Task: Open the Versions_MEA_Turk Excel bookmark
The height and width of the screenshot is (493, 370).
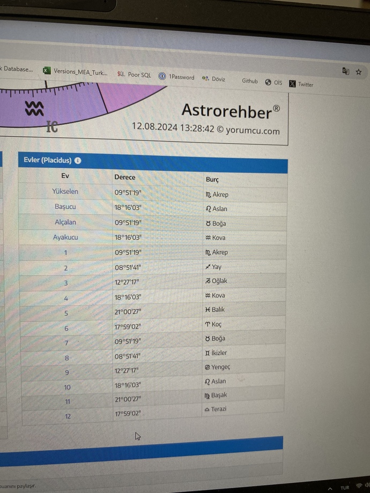Action: tap(76, 71)
